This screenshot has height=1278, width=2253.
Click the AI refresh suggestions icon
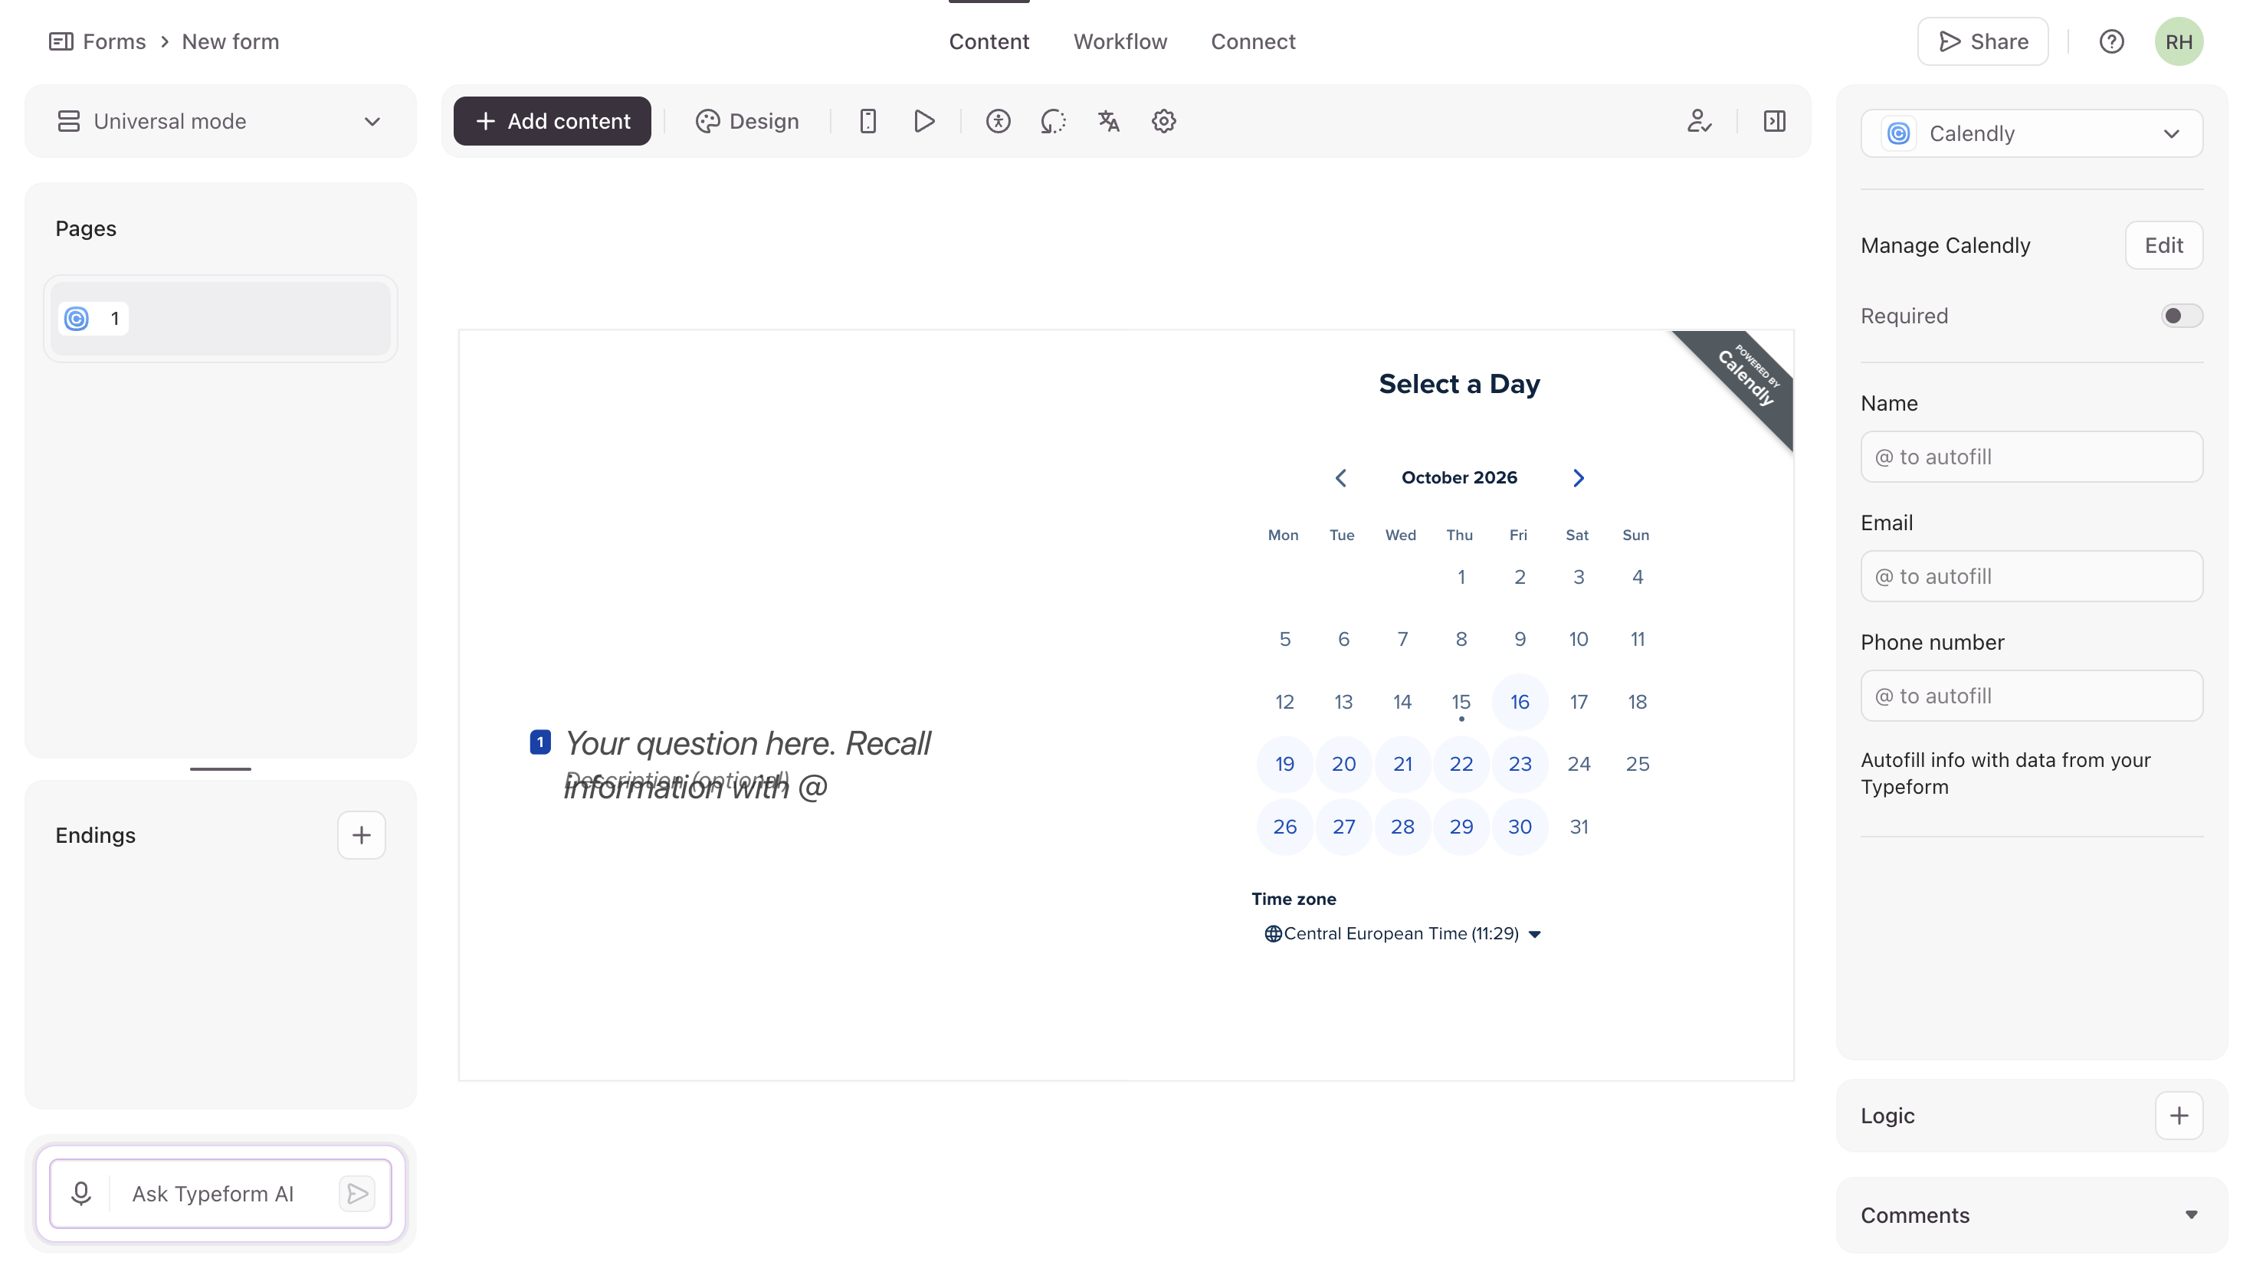click(x=1053, y=121)
